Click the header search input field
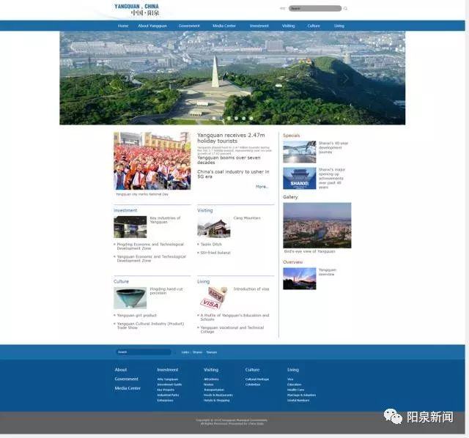Viewport: 469px width, 438px height. pyautogui.click(x=314, y=9)
